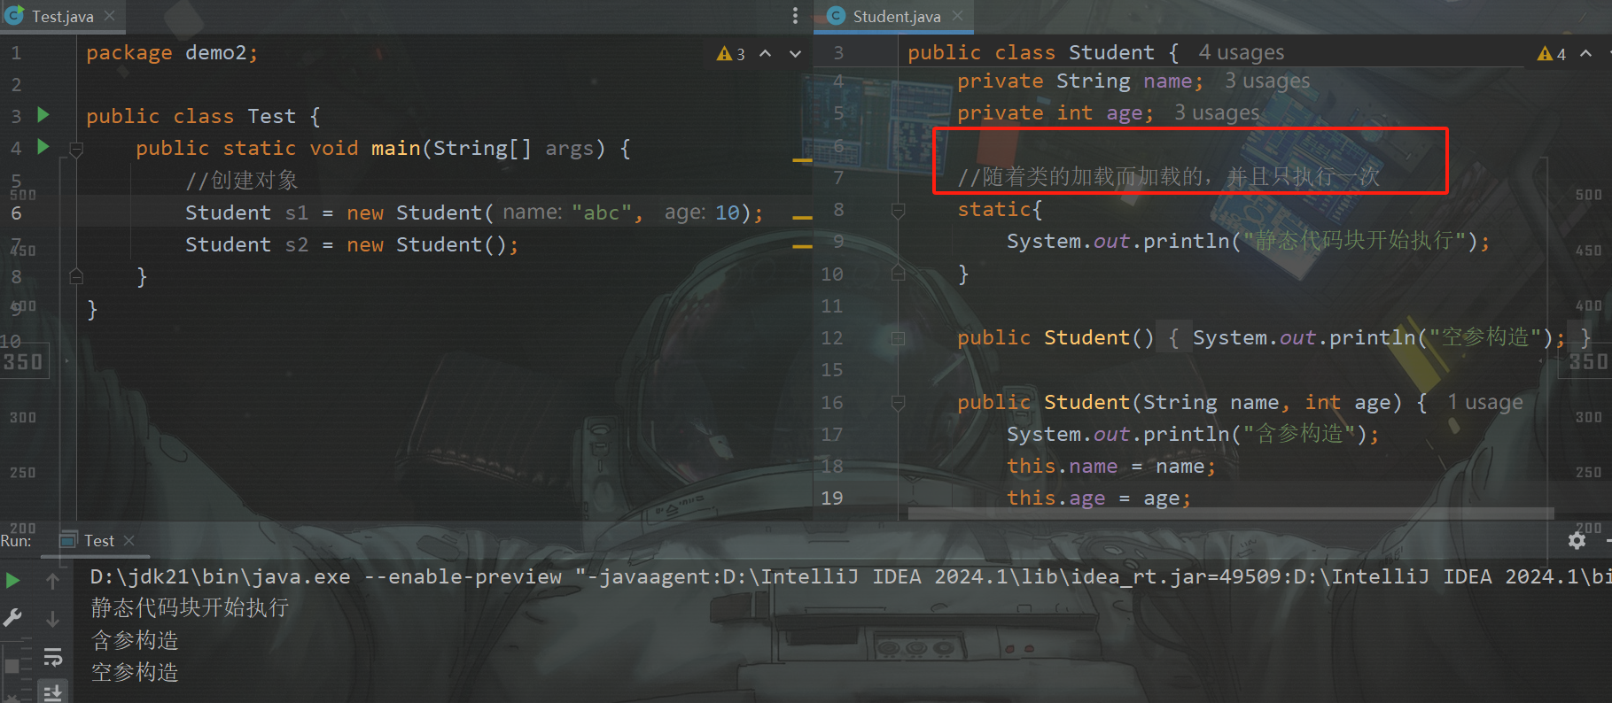Expand the folded Student() constructor at line 12
This screenshot has width=1612, height=703.
point(898,338)
